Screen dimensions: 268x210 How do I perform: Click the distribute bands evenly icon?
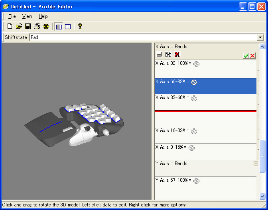(168, 54)
